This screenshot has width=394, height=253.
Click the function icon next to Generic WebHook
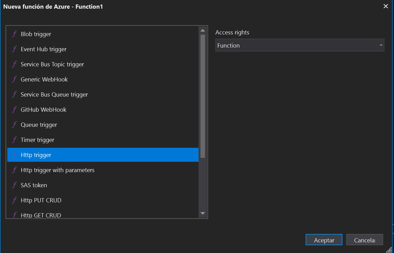14,79
